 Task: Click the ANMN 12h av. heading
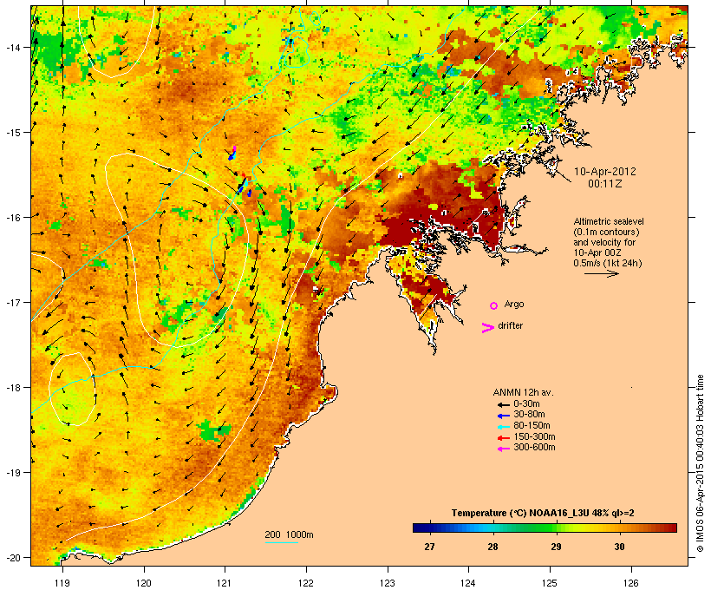[x=523, y=392]
